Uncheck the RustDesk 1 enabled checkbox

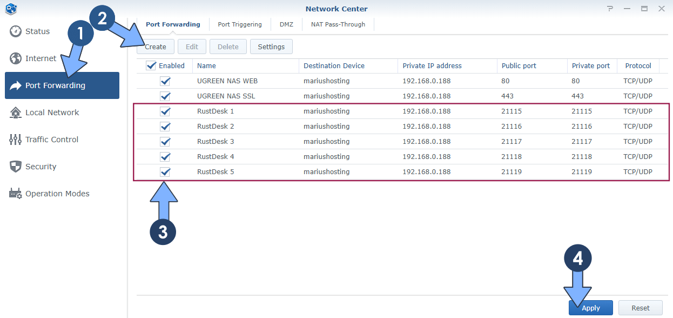[165, 111]
